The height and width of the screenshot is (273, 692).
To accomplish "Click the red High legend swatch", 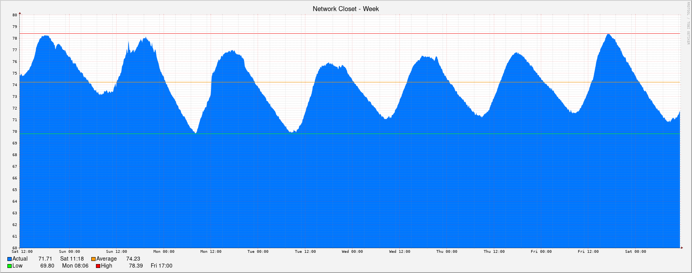I will 98,266.
